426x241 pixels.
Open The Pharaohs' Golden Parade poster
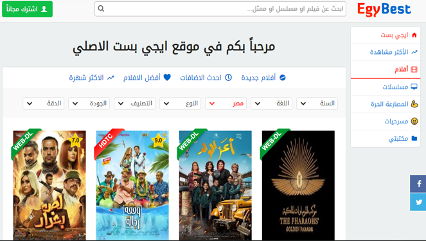pyautogui.click(x=298, y=185)
